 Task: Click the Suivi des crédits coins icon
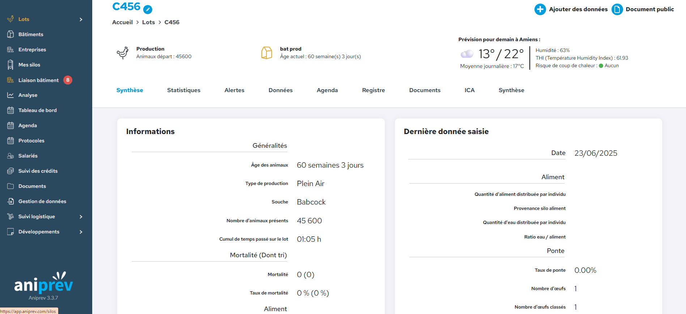click(x=10, y=171)
